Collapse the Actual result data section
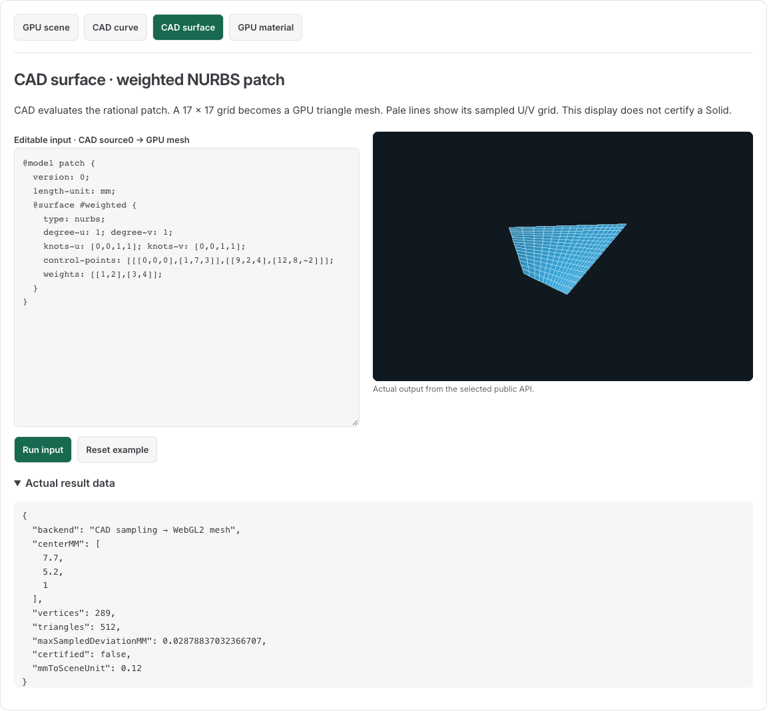 65,484
